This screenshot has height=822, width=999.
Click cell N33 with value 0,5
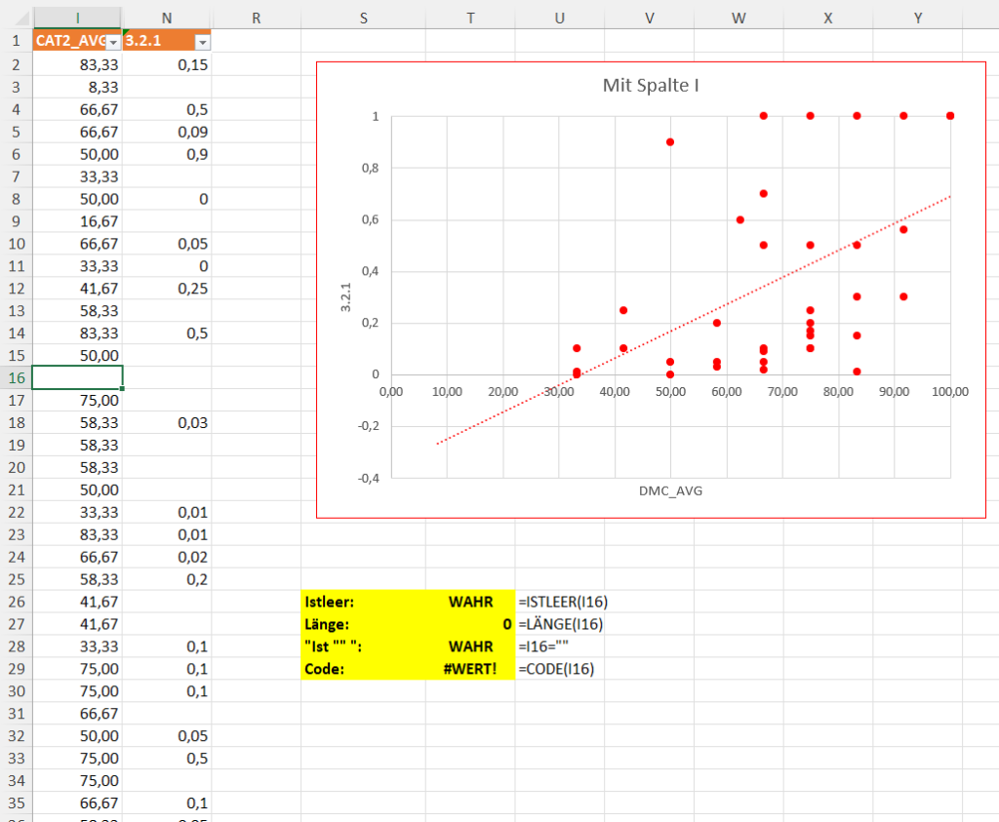click(167, 759)
